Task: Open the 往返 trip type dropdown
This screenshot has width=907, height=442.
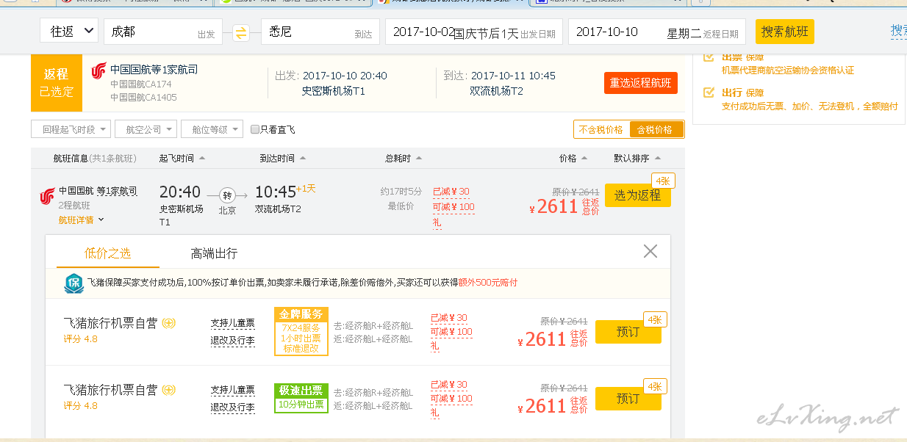Action: click(69, 32)
